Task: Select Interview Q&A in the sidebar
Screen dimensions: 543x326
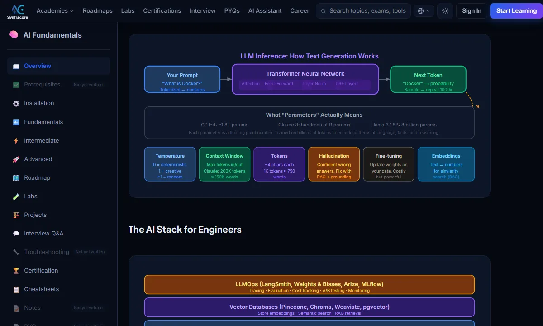Action: (58, 234)
